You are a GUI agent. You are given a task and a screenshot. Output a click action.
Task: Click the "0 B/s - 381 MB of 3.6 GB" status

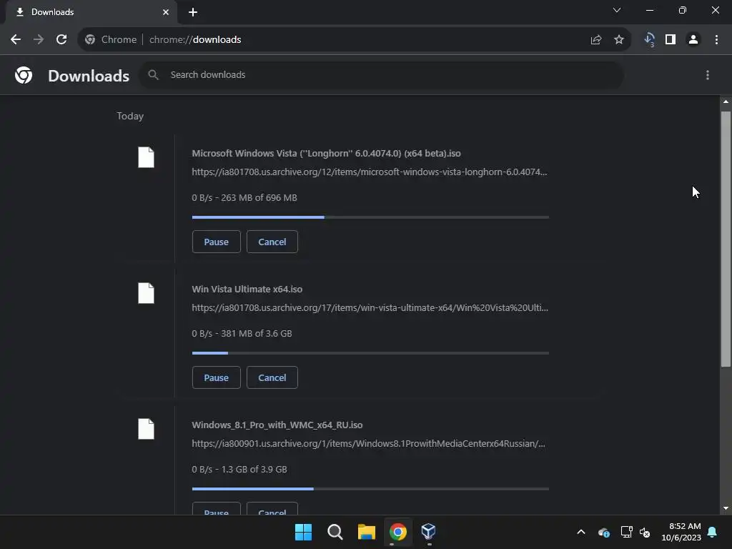(x=242, y=333)
